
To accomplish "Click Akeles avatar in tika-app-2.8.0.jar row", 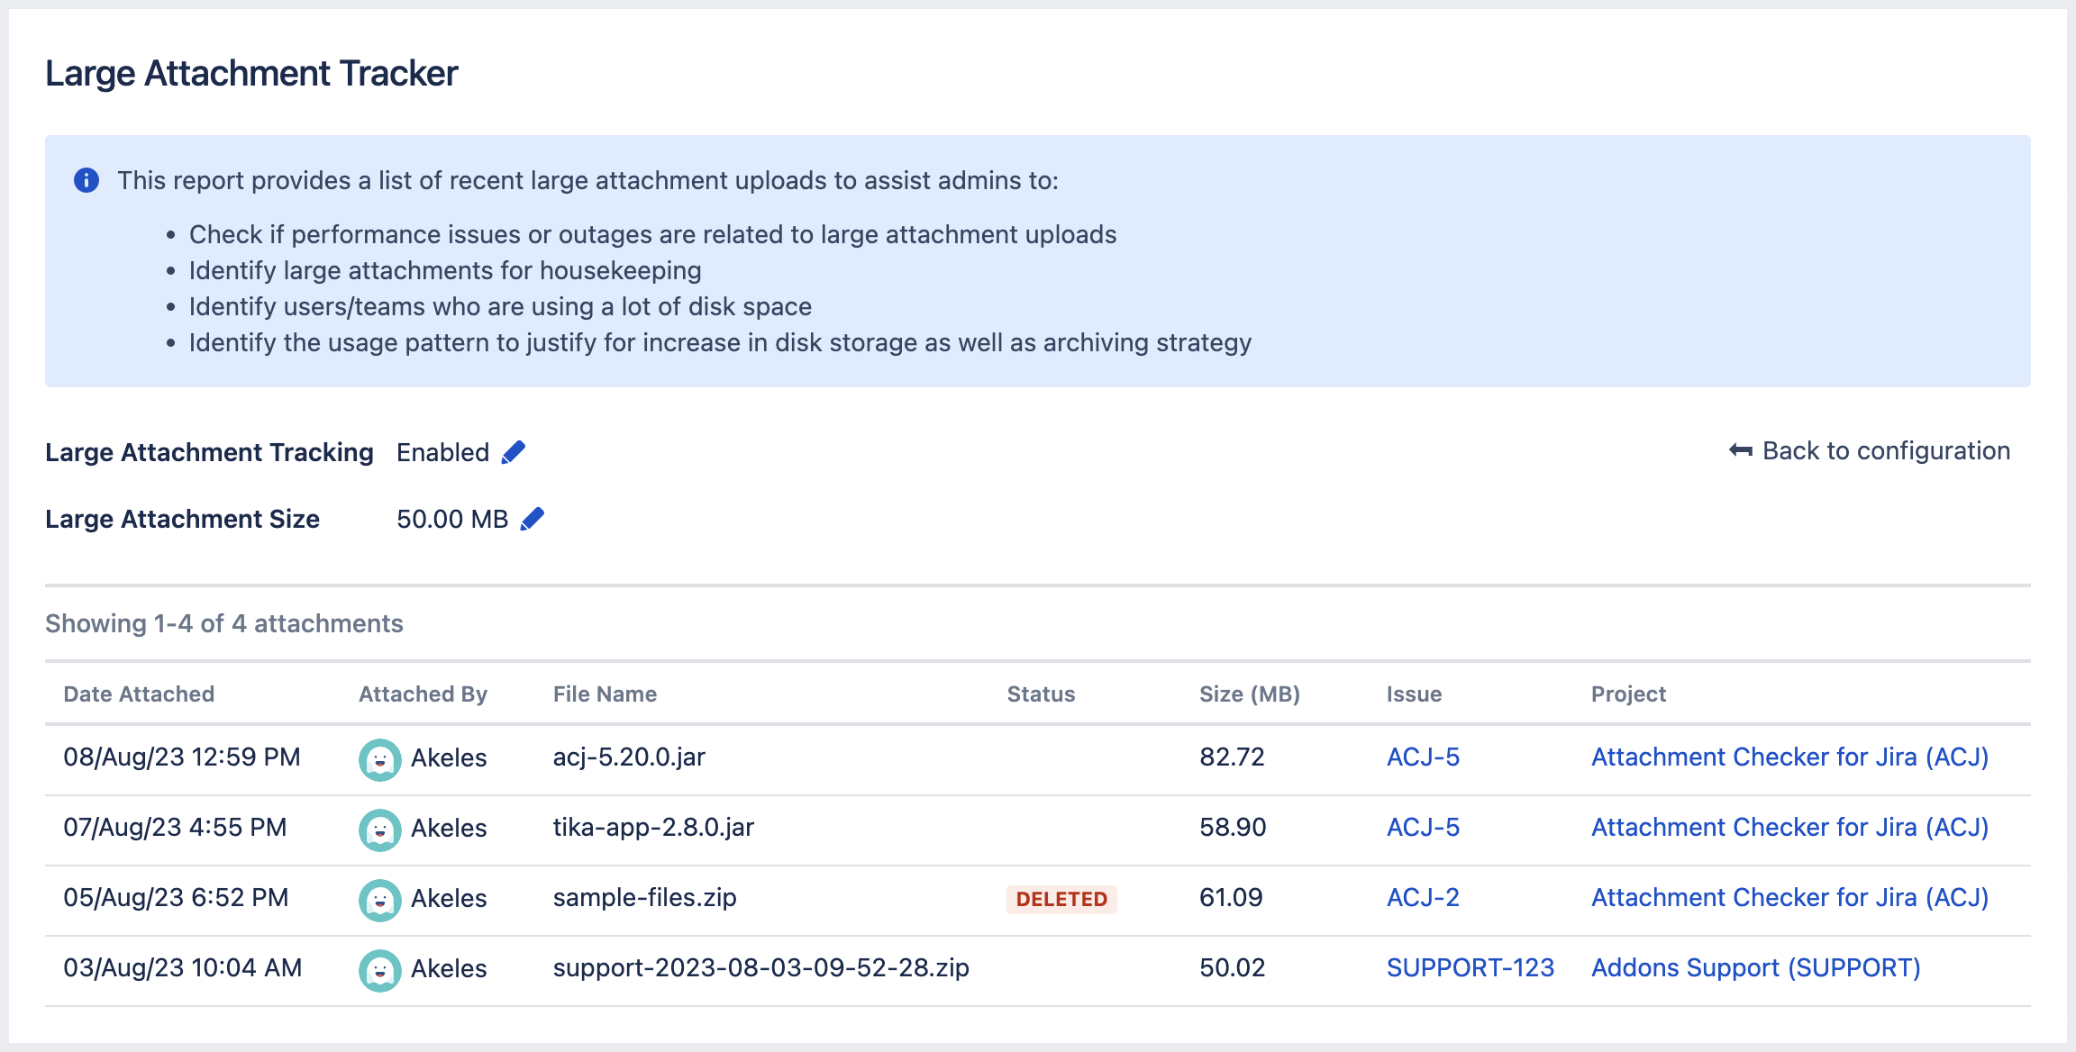I will pos(379,830).
